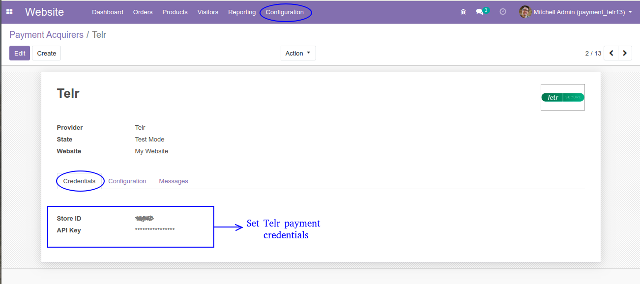Click the Telr breadcrumb text
The image size is (640, 284).
(99, 35)
